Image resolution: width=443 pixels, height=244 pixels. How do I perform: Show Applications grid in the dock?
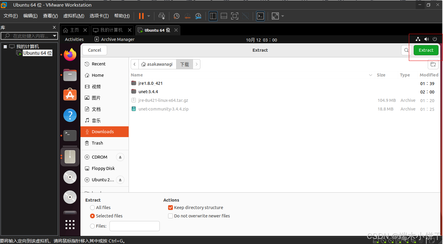pyautogui.click(x=70, y=224)
